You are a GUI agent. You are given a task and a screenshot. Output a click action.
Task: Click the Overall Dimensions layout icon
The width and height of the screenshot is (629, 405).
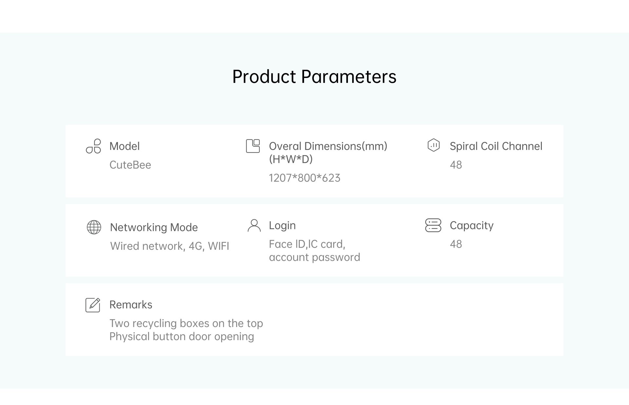[253, 146]
